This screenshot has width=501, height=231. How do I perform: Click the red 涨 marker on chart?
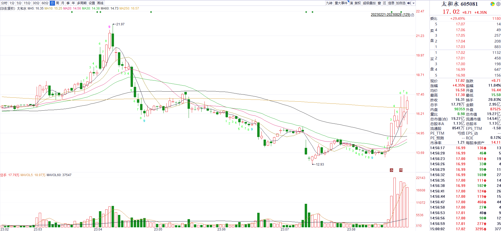392,170
